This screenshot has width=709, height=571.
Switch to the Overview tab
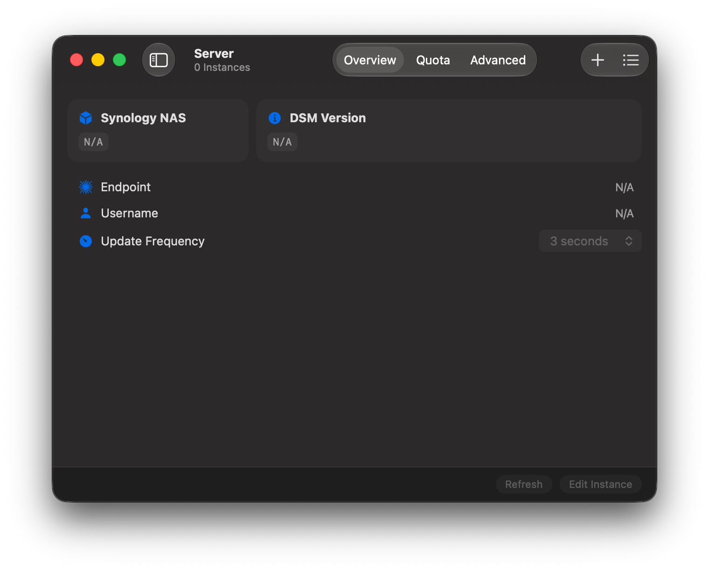click(x=370, y=60)
